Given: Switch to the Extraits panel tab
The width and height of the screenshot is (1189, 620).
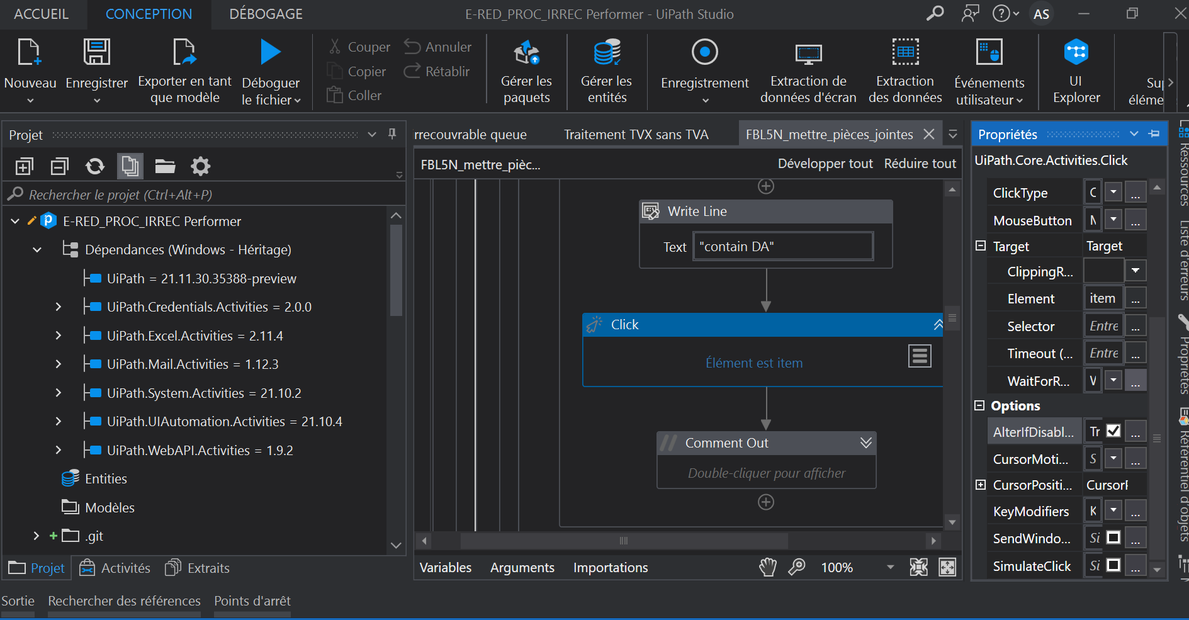Looking at the screenshot, I should pyautogui.click(x=197, y=568).
